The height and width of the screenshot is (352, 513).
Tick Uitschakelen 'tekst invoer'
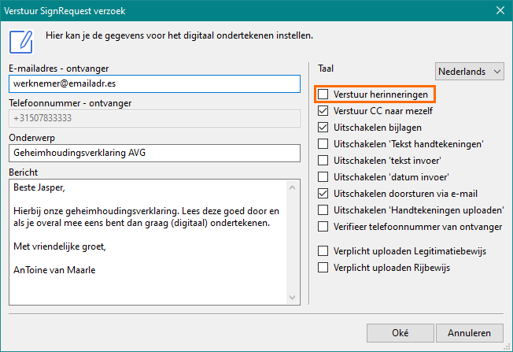[323, 161]
